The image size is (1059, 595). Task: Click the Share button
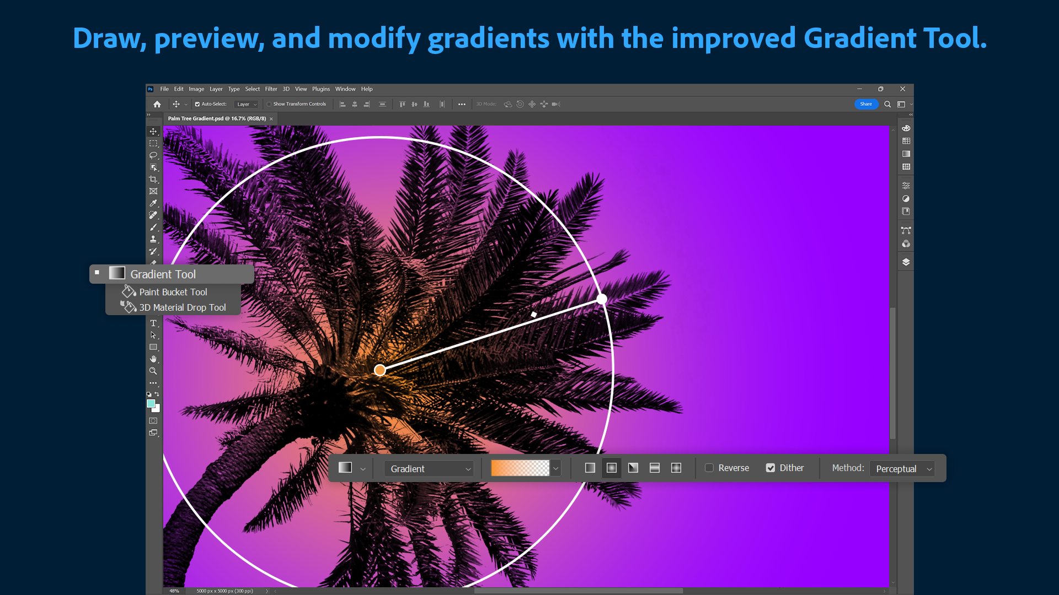866,104
